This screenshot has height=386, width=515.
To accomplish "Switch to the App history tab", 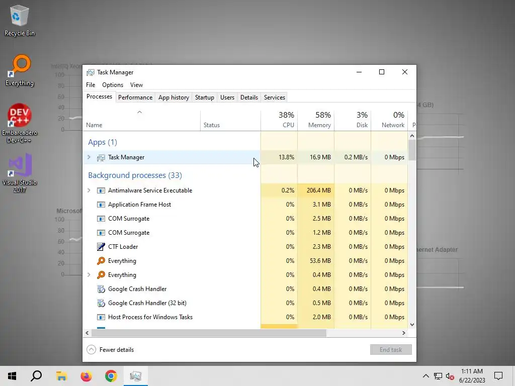I will [x=174, y=98].
